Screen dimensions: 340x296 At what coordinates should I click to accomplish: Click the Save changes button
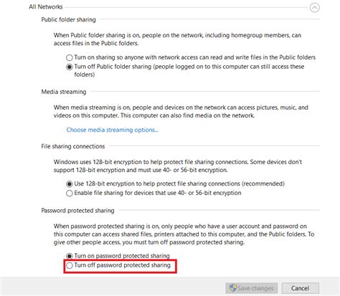[252, 288]
